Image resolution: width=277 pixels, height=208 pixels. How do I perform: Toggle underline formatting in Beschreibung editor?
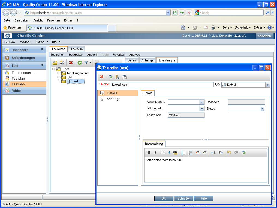point(162,153)
